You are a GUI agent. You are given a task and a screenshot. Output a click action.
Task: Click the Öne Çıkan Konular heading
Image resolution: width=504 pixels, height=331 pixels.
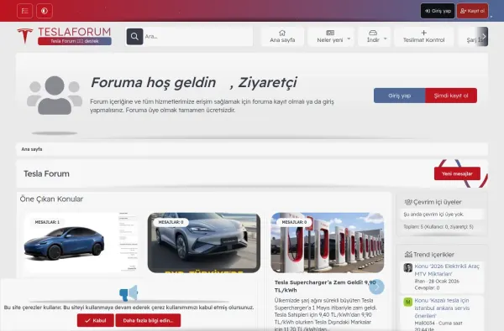click(x=51, y=199)
